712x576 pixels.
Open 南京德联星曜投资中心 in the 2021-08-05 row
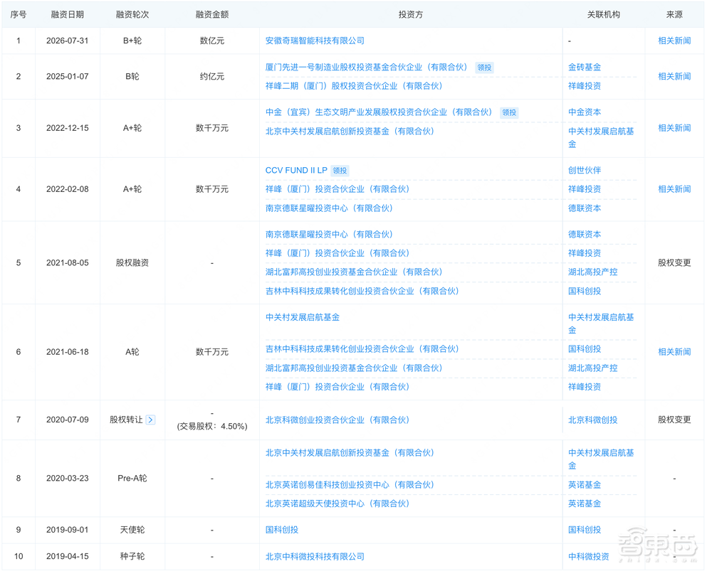click(x=329, y=235)
